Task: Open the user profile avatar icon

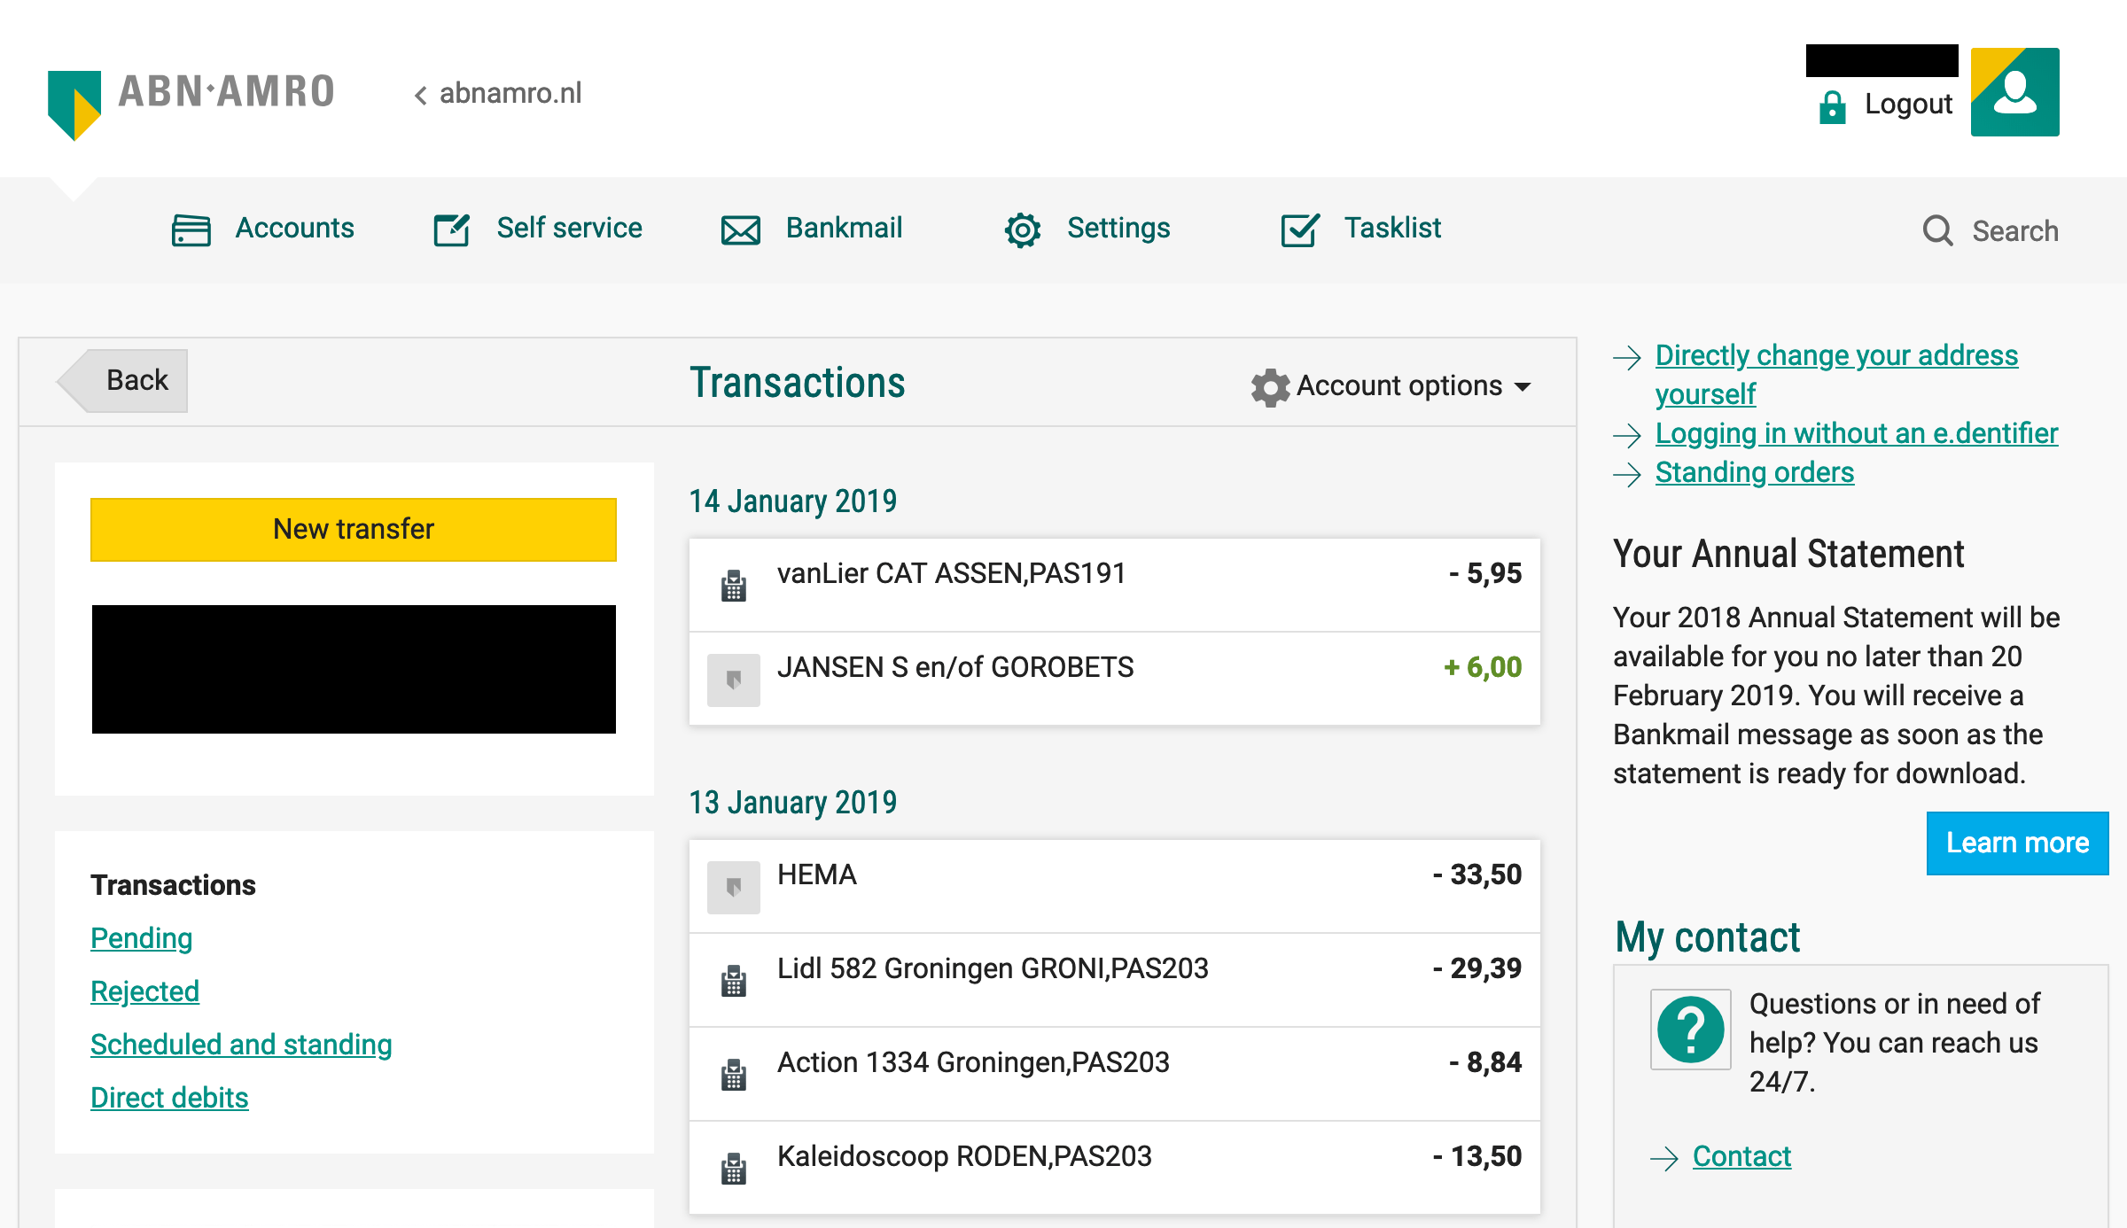Action: pos(2014,92)
